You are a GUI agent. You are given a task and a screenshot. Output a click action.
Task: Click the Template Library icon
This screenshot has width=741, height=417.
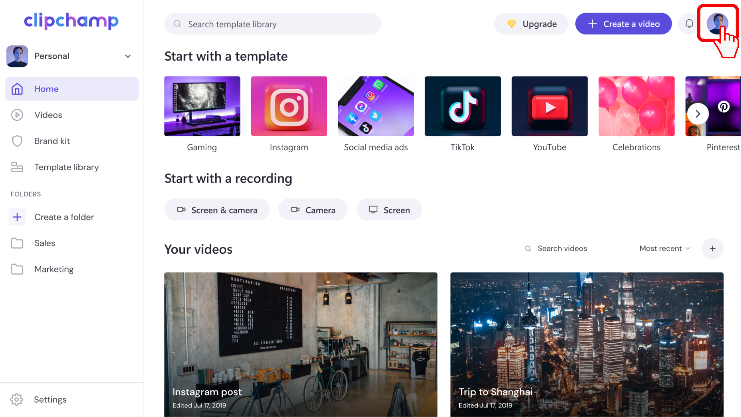(18, 167)
